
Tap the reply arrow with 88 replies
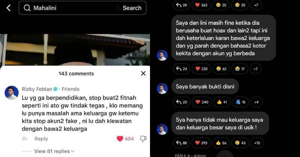pyautogui.click(x=181, y=143)
